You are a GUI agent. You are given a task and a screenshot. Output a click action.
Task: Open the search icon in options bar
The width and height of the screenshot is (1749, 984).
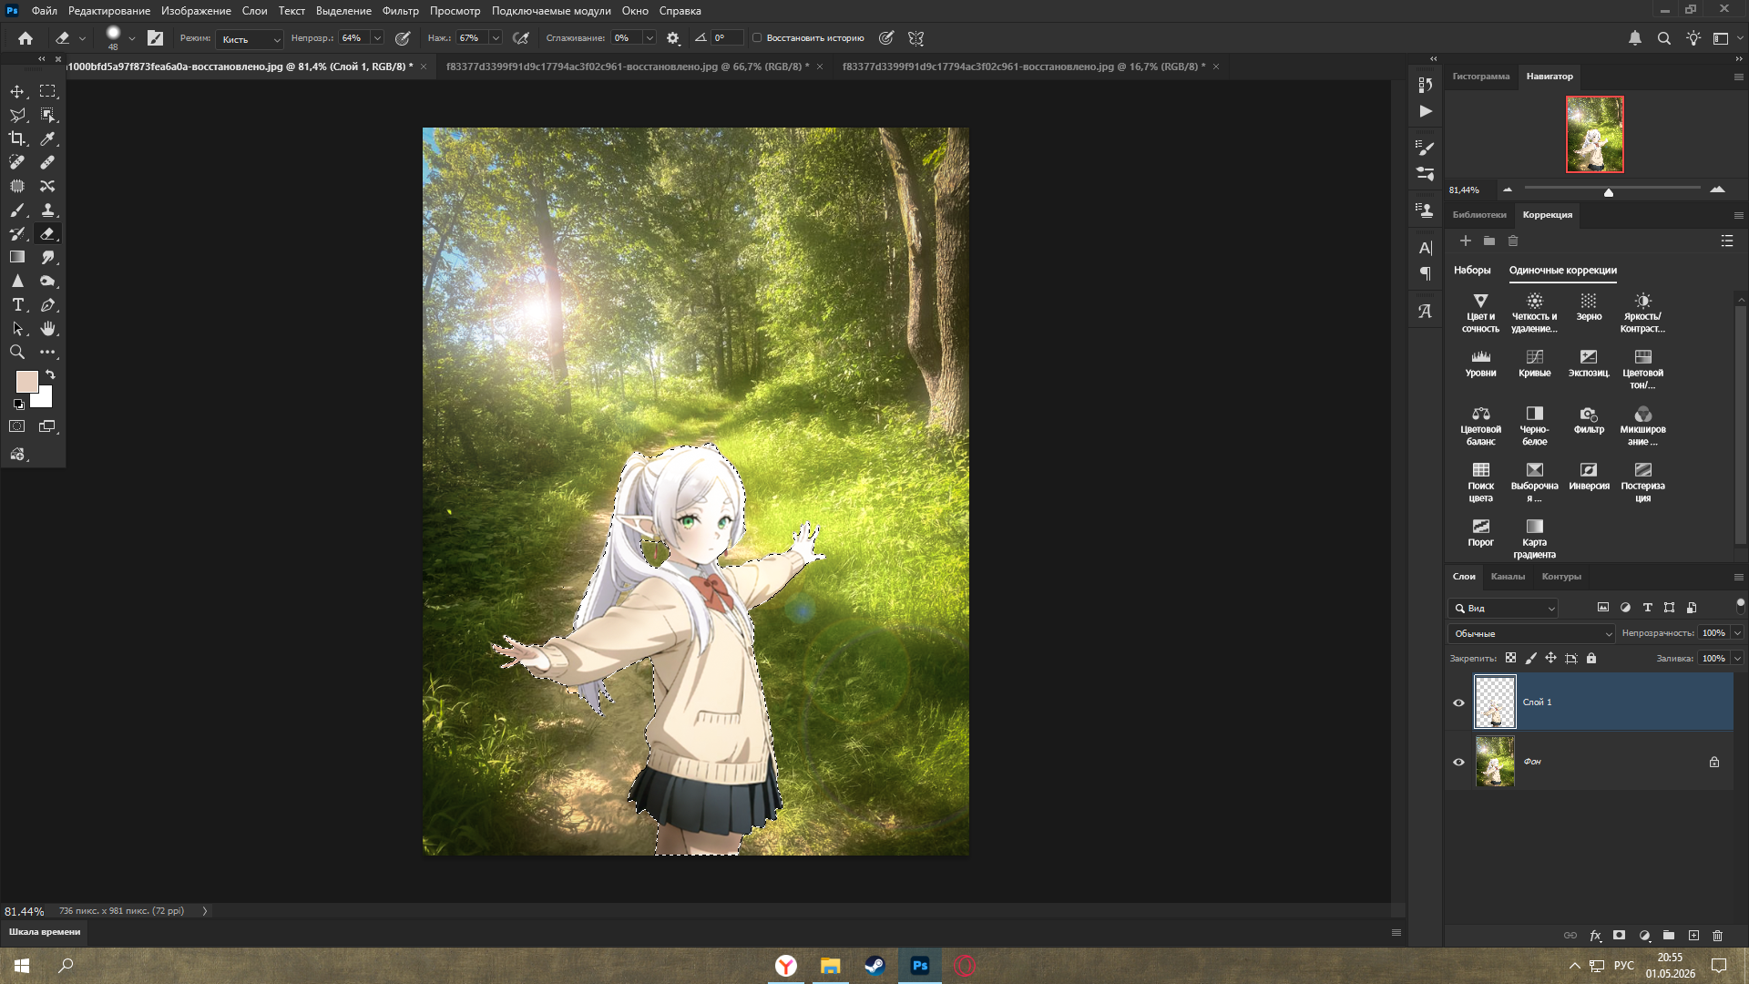click(1664, 38)
